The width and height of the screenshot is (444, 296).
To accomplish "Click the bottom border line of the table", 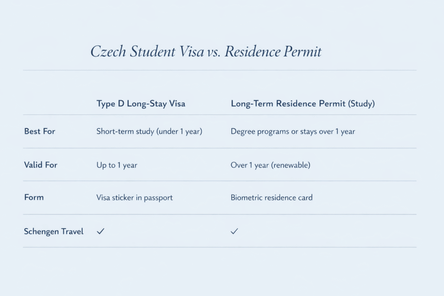I will [x=219, y=247].
